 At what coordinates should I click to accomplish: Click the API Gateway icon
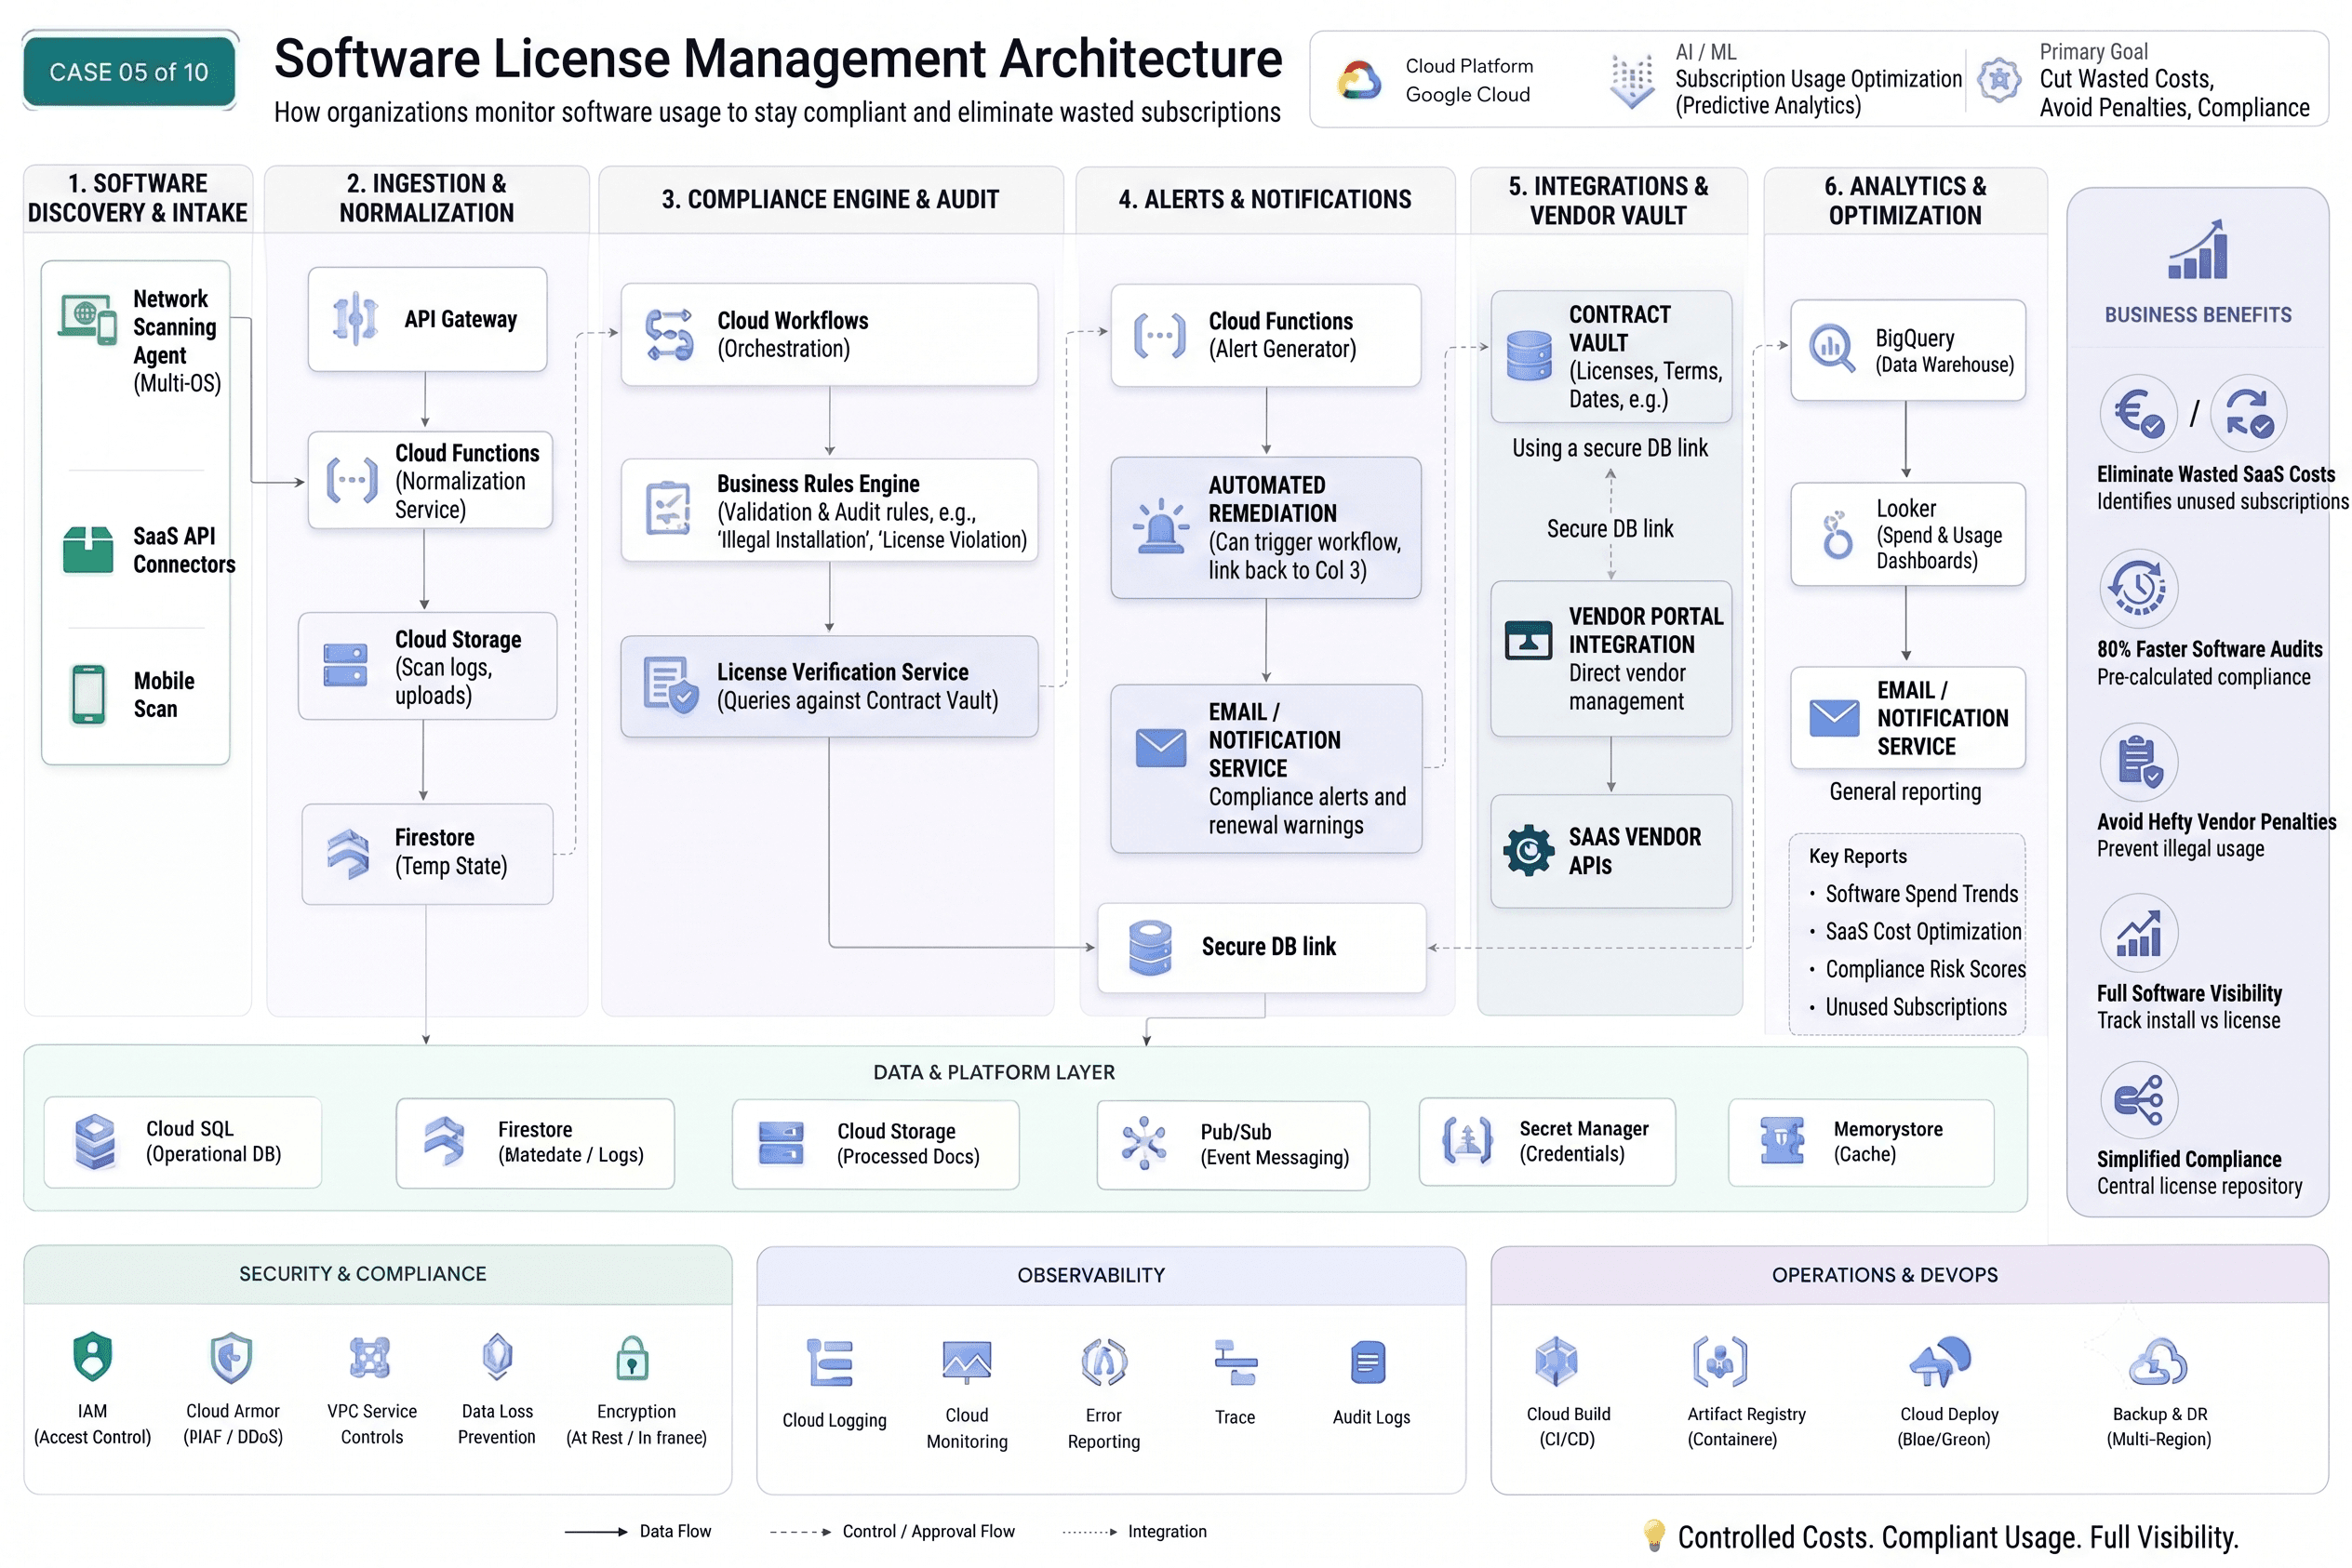click(355, 319)
